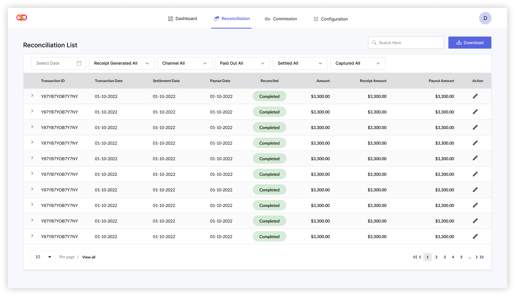This screenshot has width=515, height=296.
Task: Click the Search Here field
Action: tap(406, 43)
